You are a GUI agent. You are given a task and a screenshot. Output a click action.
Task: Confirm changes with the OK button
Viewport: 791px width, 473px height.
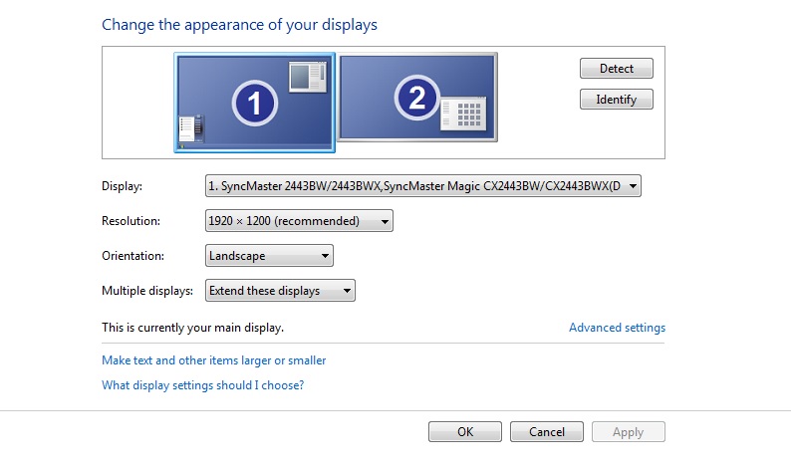click(465, 431)
